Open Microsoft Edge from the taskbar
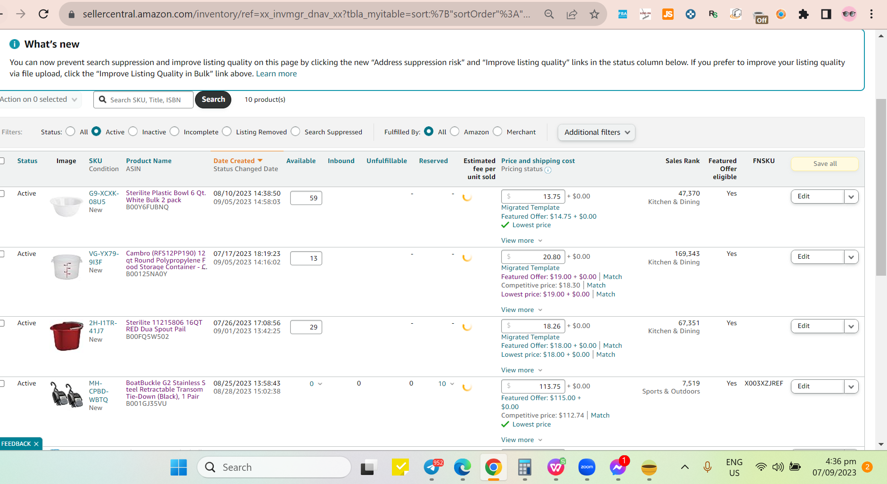 (463, 467)
